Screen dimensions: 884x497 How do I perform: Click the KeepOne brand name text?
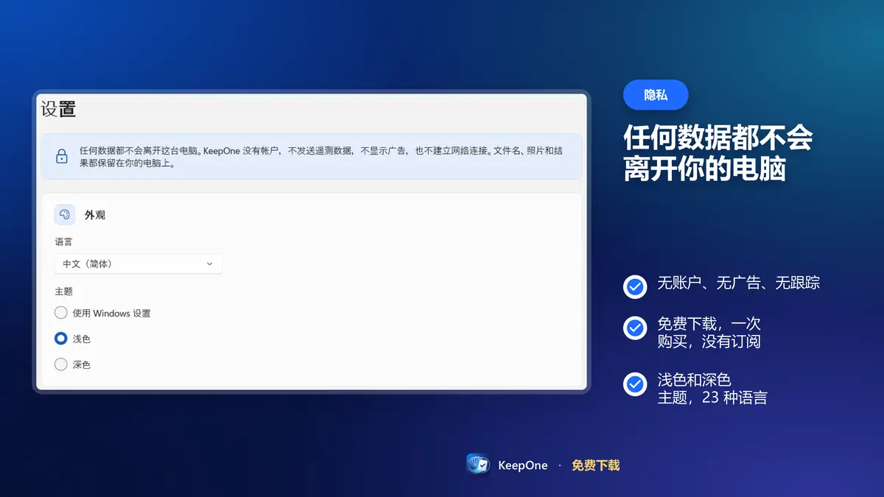pos(523,465)
